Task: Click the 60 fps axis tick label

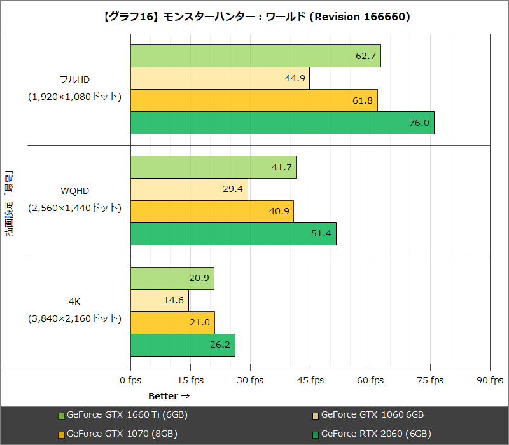Action: (370, 380)
